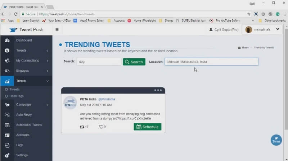288x161 pixels.
Task: Click the Engages sidebar icon
Action: click(7, 71)
